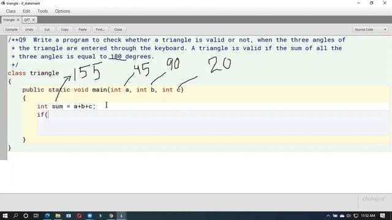Click the 11:52 AM taskbar clock
Image resolution: width=392 pixels, height=220 pixels.
[x=368, y=216]
